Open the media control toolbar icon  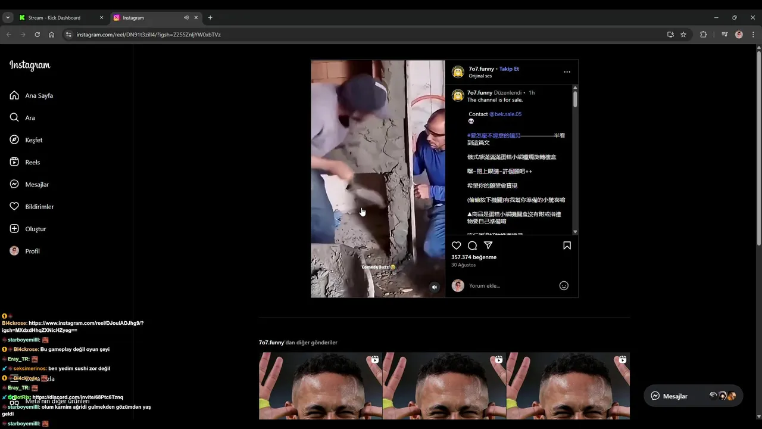click(724, 35)
